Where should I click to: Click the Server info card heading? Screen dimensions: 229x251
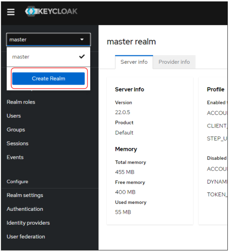(x=130, y=89)
